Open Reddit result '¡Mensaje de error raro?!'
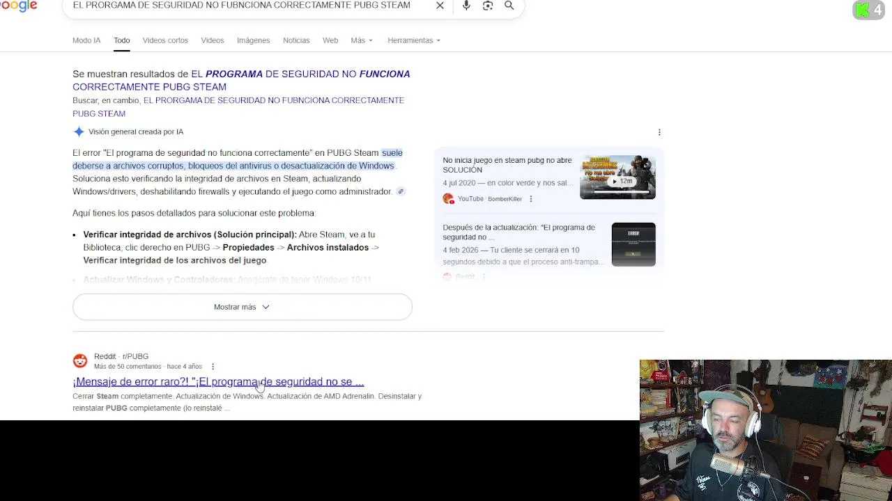The width and height of the screenshot is (892, 501). tap(218, 381)
